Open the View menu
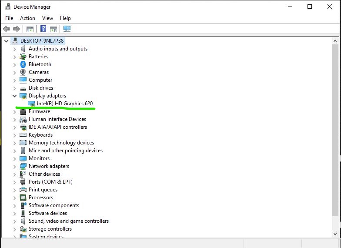Image resolution: width=341 pixels, height=248 pixels. pyautogui.click(x=48, y=18)
